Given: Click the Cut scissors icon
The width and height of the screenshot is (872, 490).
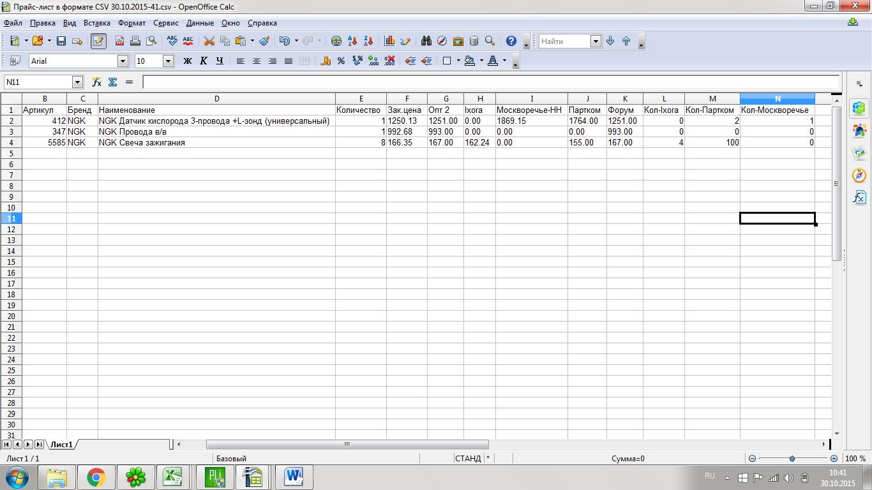Looking at the screenshot, I should click(x=209, y=41).
